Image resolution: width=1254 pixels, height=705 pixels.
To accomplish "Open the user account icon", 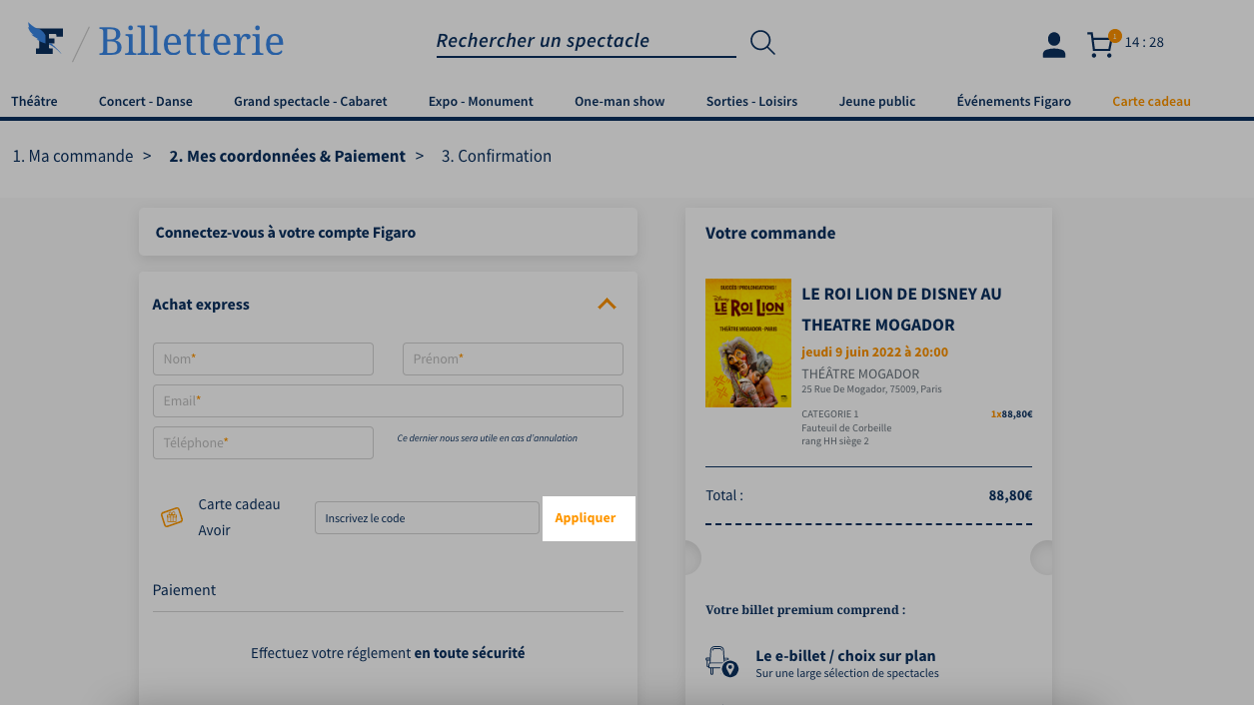I will [x=1053, y=45].
